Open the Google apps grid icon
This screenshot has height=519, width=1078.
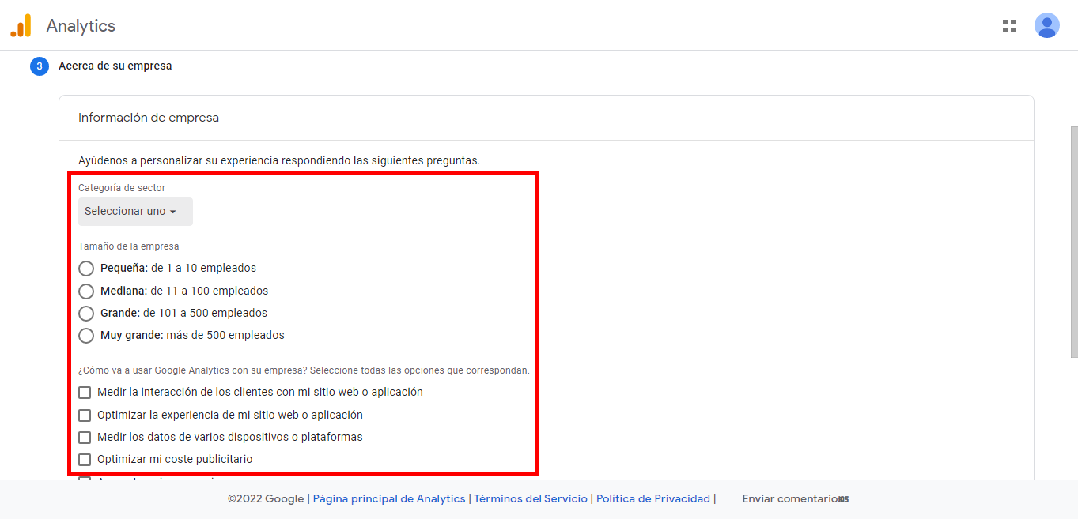tap(1009, 26)
